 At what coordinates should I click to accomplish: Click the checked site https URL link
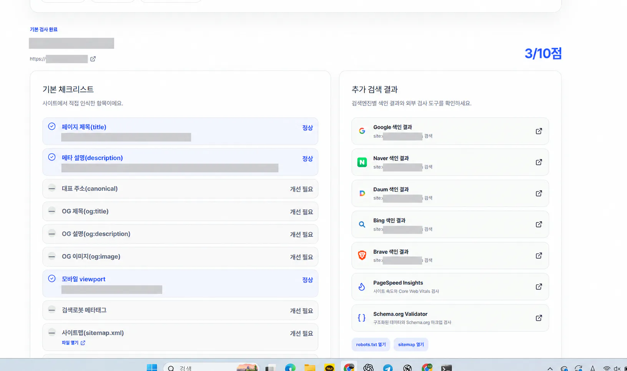click(59, 59)
